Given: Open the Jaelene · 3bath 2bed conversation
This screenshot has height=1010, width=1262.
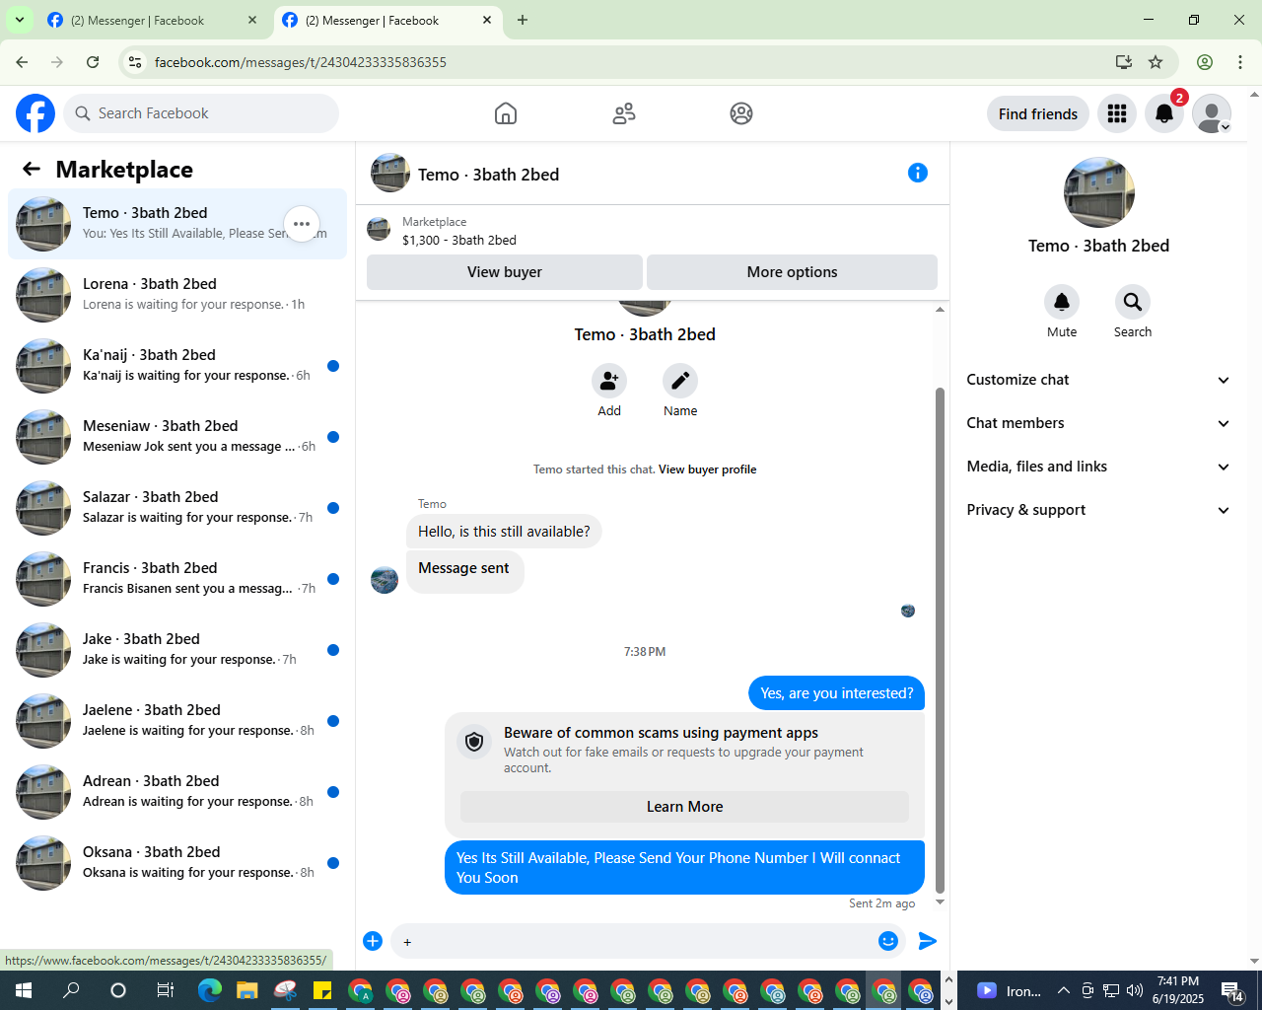Looking at the screenshot, I should click(x=177, y=721).
